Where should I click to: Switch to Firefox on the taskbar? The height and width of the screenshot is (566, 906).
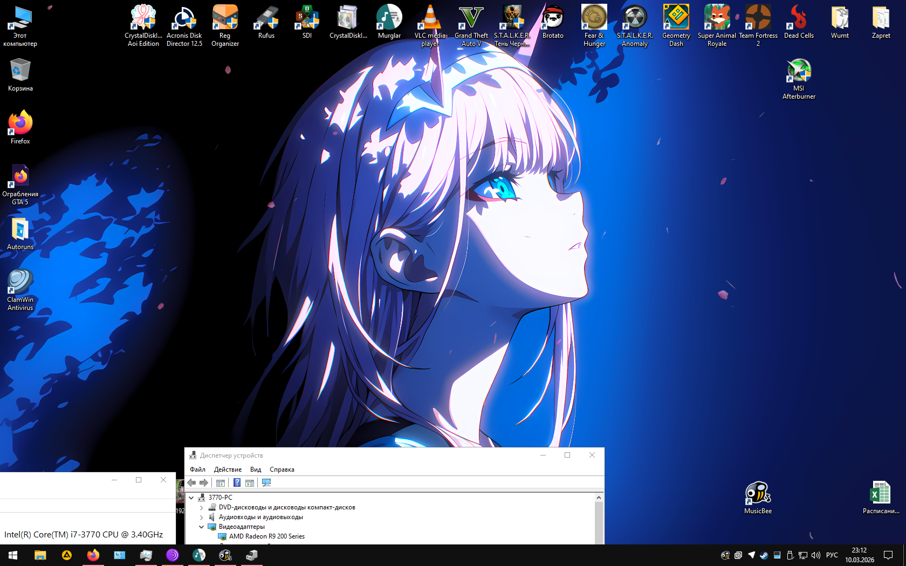93,555
